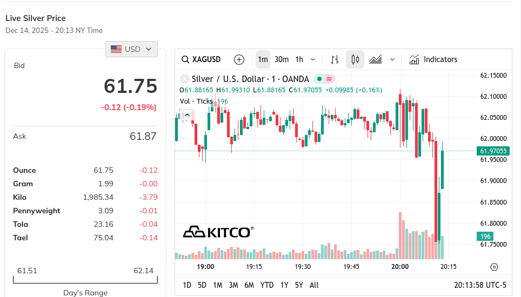Click the change -0.12 (-0.19%)
Viewport: 521px width, 297px height.
click(x=129, y=107)
